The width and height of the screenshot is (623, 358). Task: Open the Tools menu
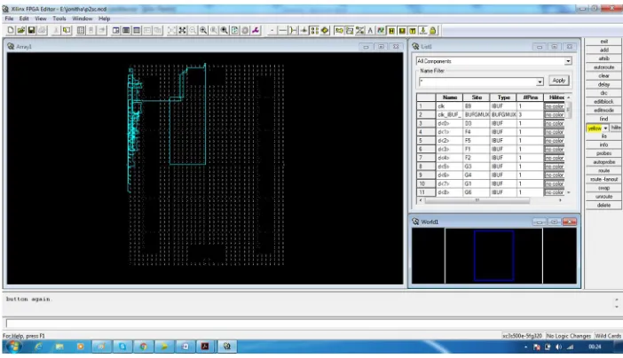59,19
